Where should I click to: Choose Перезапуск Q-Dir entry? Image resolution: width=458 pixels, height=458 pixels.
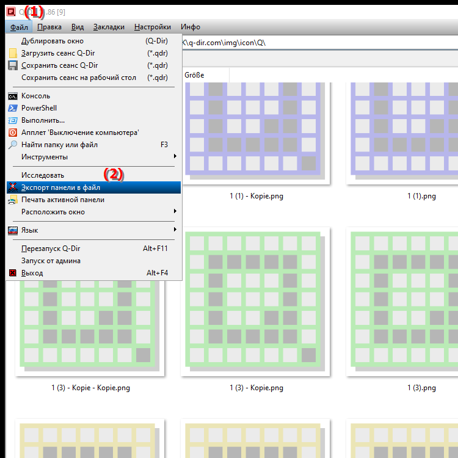pos(93,249)
